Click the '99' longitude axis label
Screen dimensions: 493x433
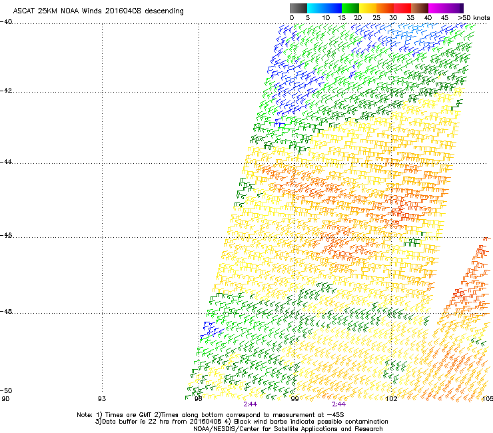tap(294, 399)
